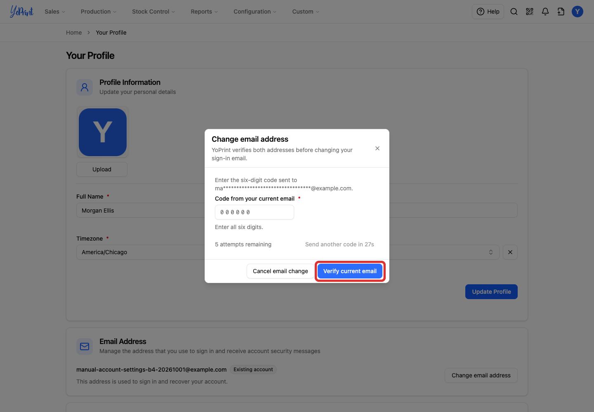The height and width of the screenshot is (412, 594).
Task: Click the 'Enter all six digits.' hint
Action: (x=239, y=227)
